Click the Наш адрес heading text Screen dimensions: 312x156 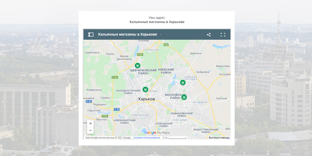tap(157, 18)
